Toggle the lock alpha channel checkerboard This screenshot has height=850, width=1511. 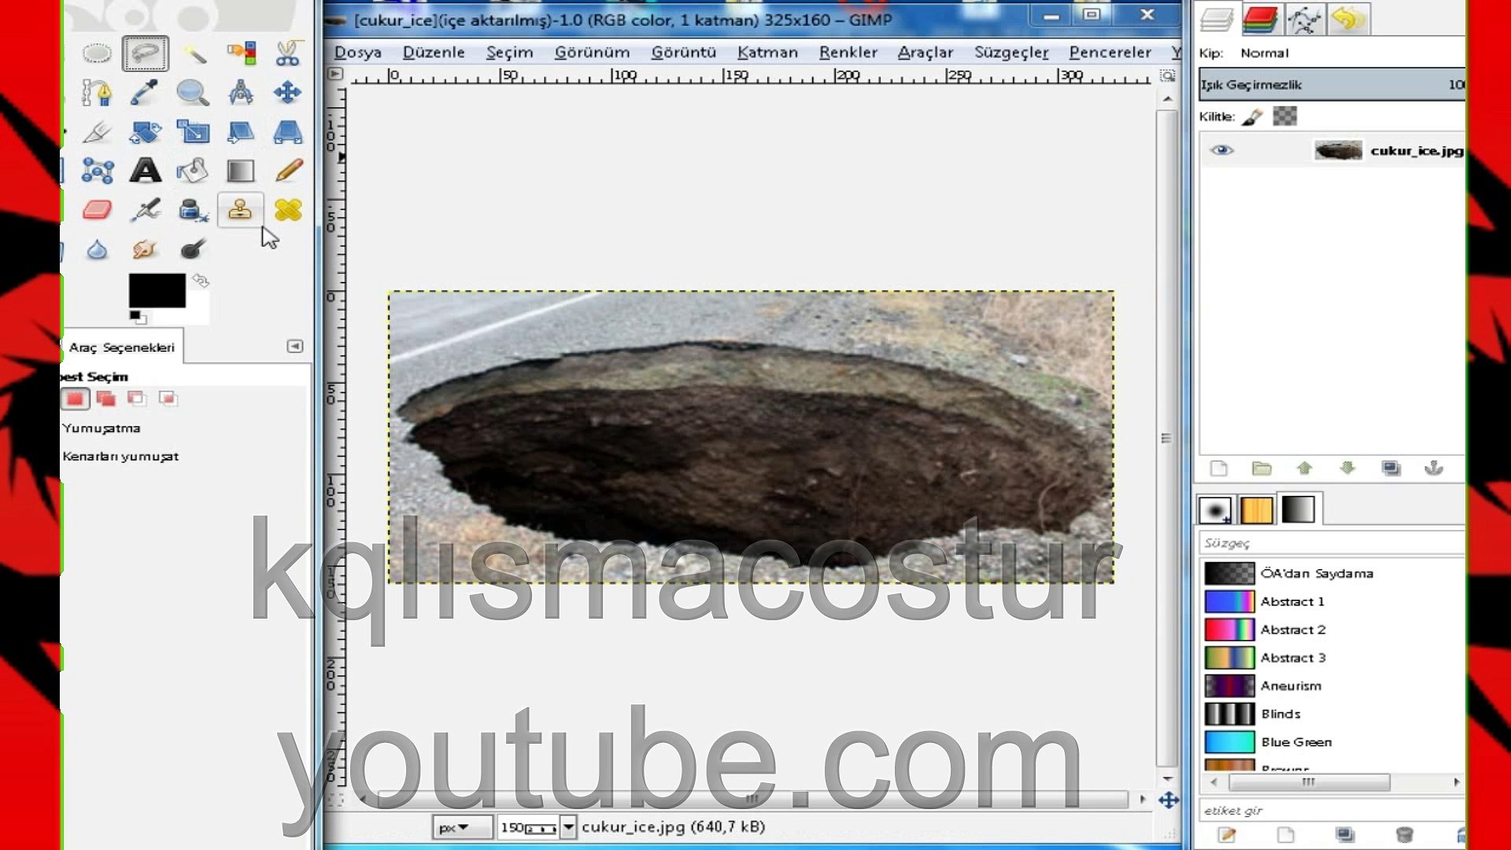tap(1284, 116)
